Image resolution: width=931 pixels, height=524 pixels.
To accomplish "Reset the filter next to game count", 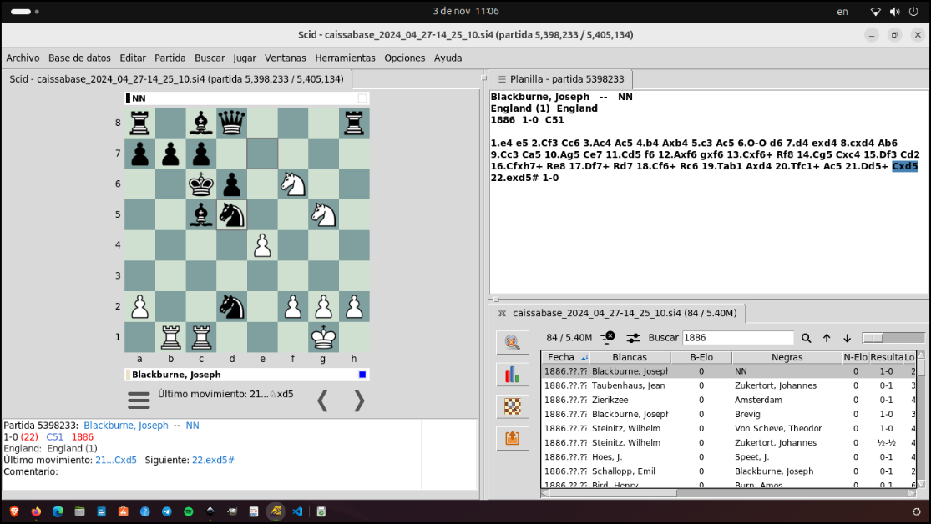I will (x=608, y=338).
